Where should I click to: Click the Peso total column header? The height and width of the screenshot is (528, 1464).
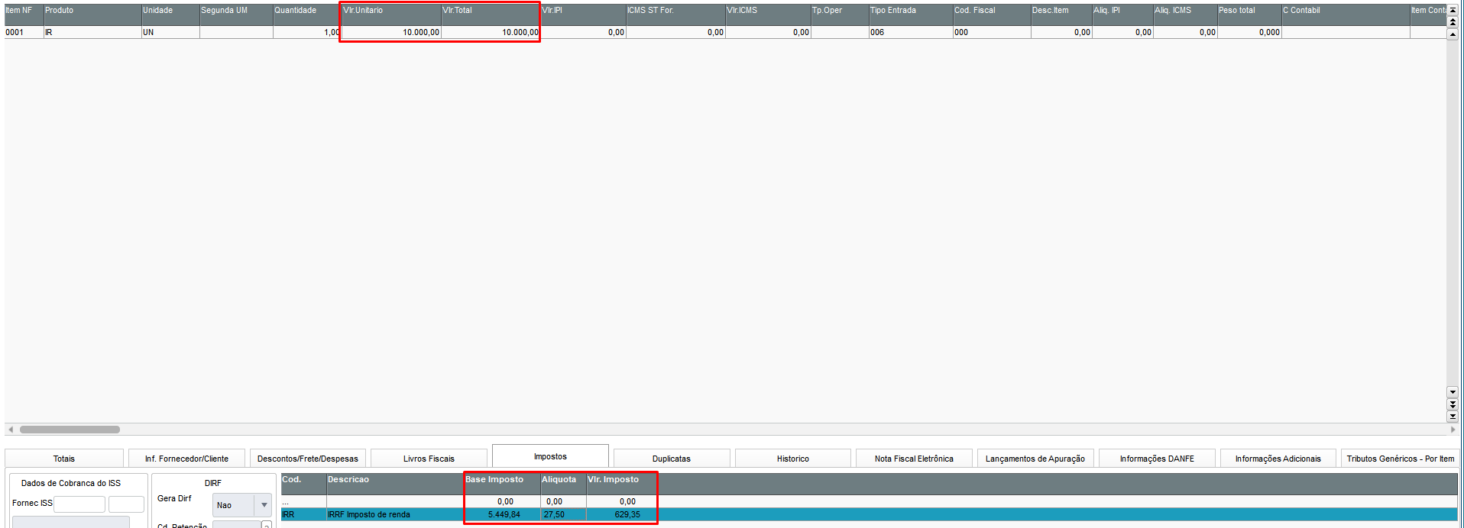1249,14
